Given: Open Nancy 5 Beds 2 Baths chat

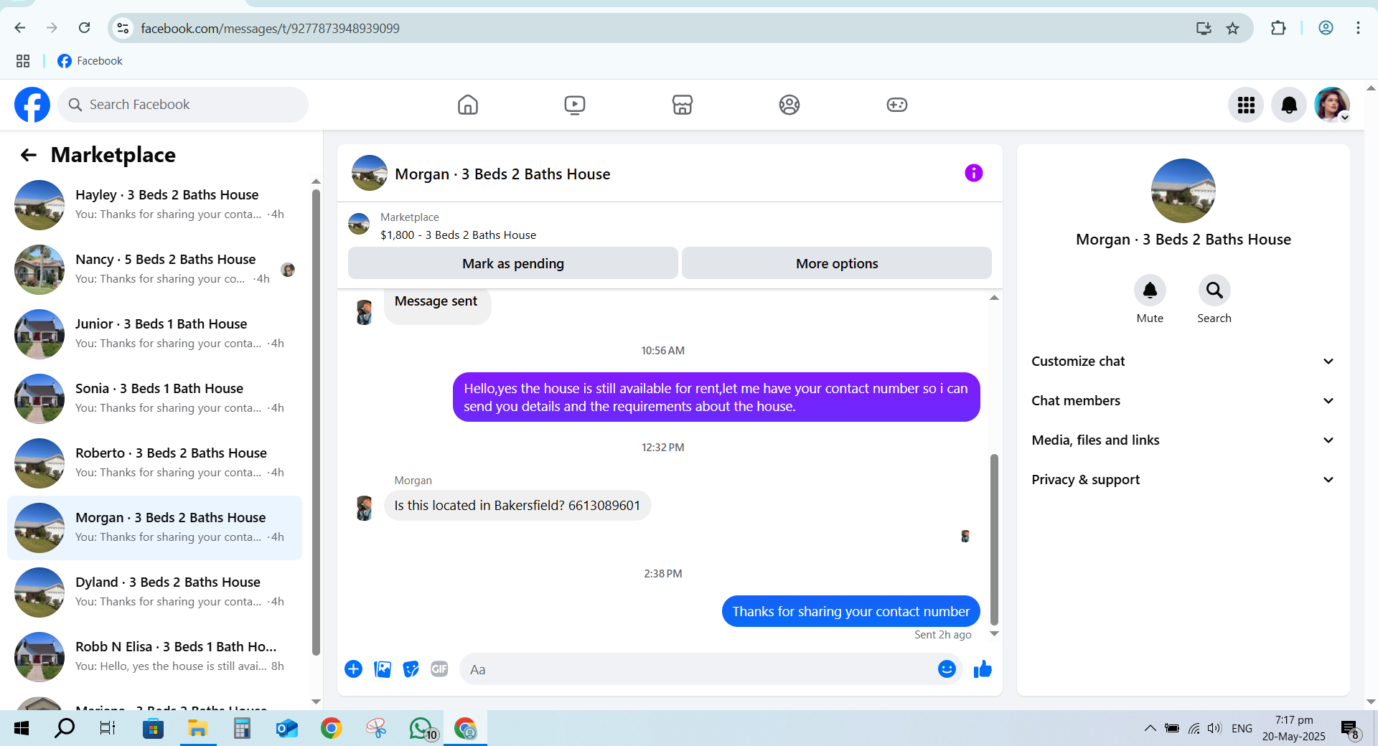Looking at the screenshot, I should pos(154,270).
